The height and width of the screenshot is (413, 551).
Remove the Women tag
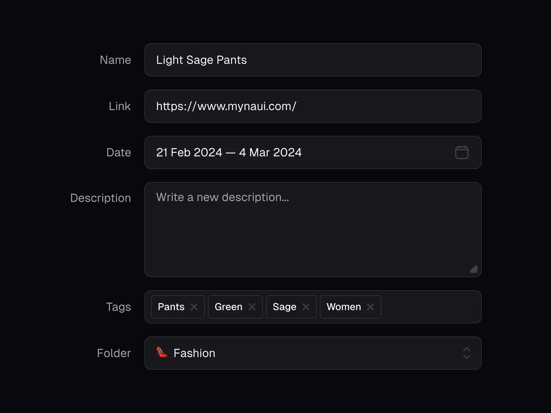tap(371, 307)
